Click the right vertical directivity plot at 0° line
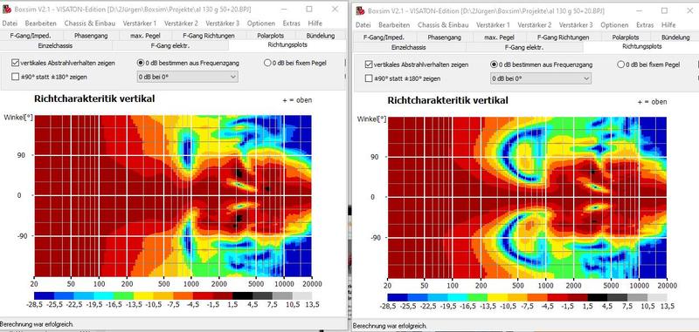Viewport: 699px width, 332px height. 527,197
